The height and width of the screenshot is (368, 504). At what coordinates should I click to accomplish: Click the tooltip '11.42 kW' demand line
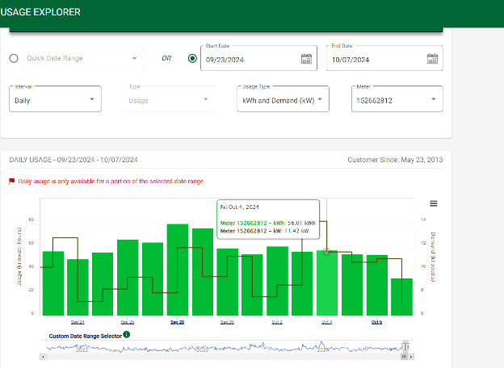click(264, 231)
